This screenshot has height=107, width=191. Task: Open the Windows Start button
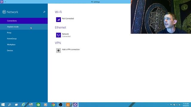point(3,105)
